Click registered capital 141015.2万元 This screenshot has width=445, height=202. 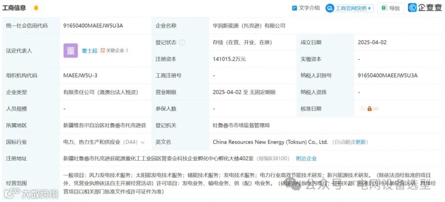click(x=229, y=59)
